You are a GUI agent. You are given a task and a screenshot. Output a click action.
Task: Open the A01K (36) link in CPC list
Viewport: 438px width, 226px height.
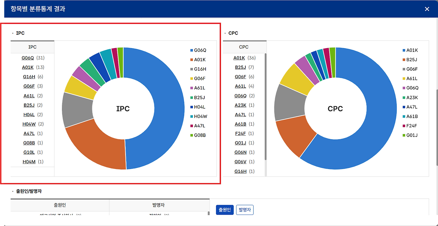tap(240, 58)
